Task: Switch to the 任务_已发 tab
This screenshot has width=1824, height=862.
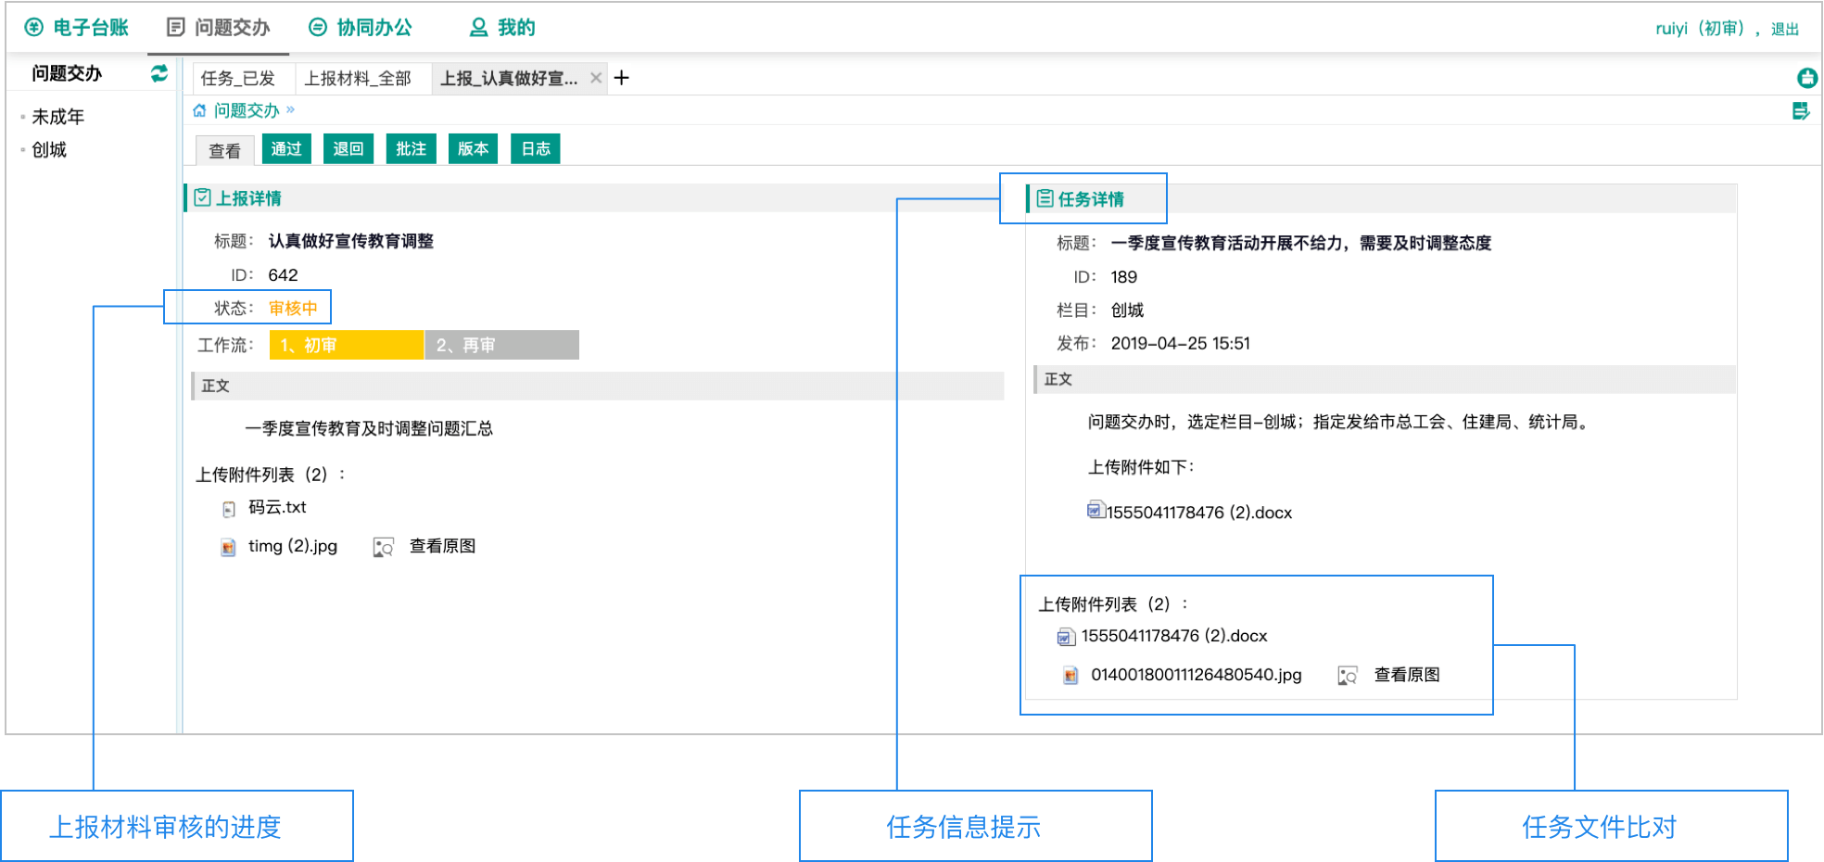Action: (x=238, y=79)
